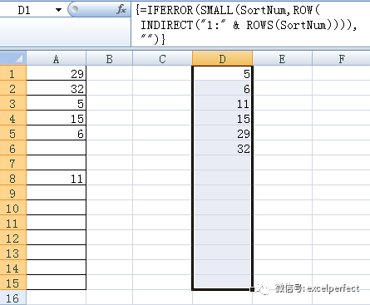Select column F header
370x305 pixels.
tap(342, 58)
